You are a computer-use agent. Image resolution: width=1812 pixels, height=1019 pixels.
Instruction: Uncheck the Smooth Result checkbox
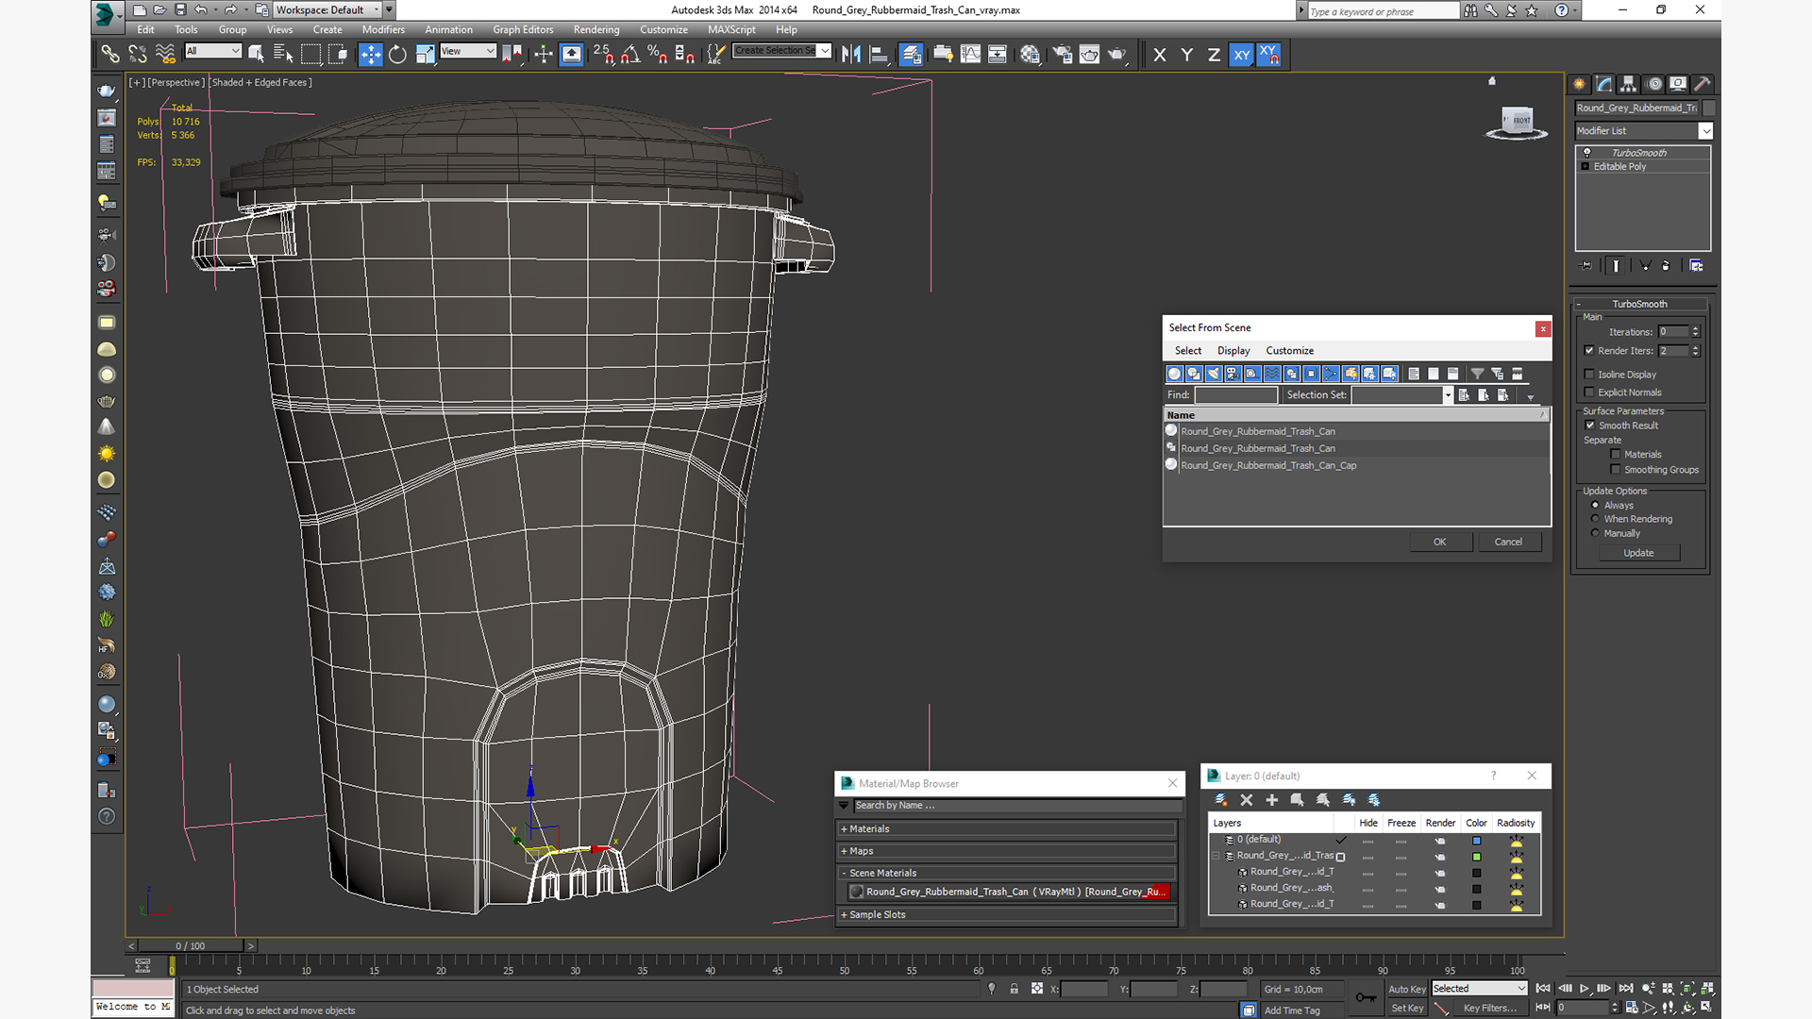click(1590, 426)
